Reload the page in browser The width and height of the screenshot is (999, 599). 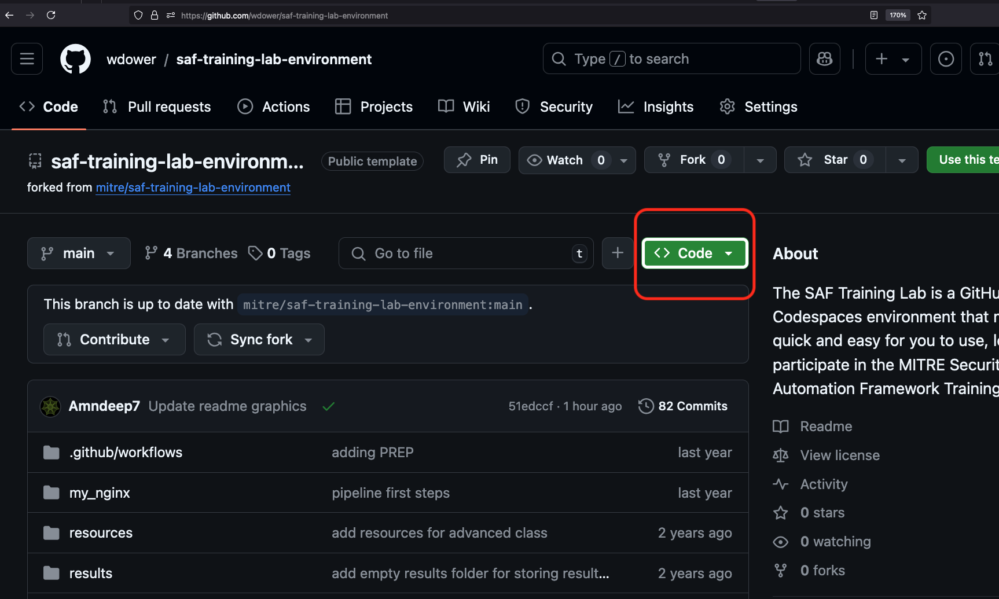click(51, 16)
